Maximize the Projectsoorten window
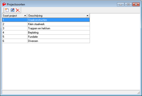 pos(128,4)
